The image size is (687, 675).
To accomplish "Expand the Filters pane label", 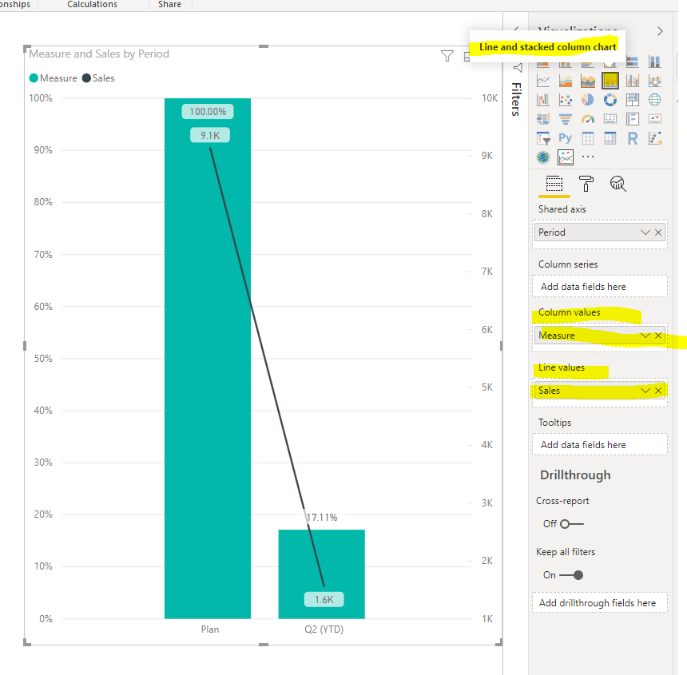I will pos(517,99).
